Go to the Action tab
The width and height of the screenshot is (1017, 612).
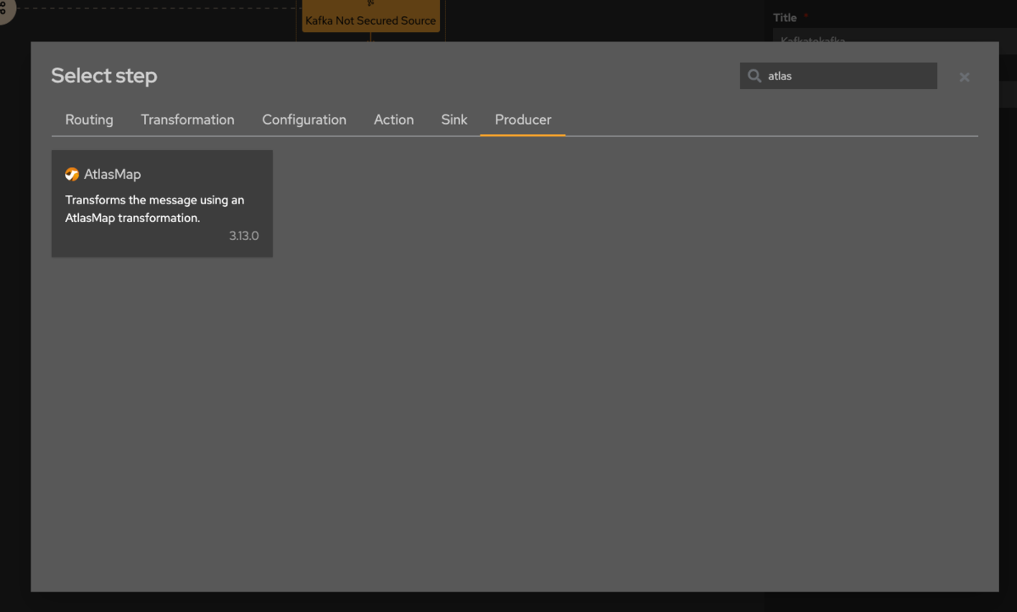(x=394, y=120)
